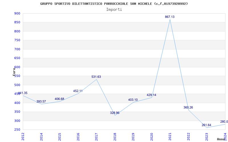Screen dimensions: 228x142
Task: Click the 400 y-axis tick label
Action: click(x=17, y=103)
